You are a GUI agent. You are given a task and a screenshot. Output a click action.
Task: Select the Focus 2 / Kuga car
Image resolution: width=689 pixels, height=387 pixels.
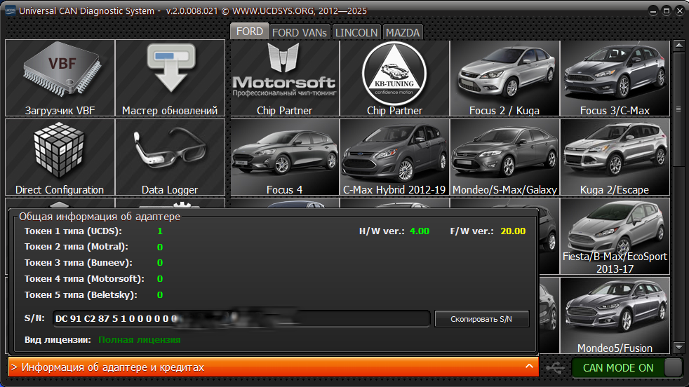pos(504,79)
